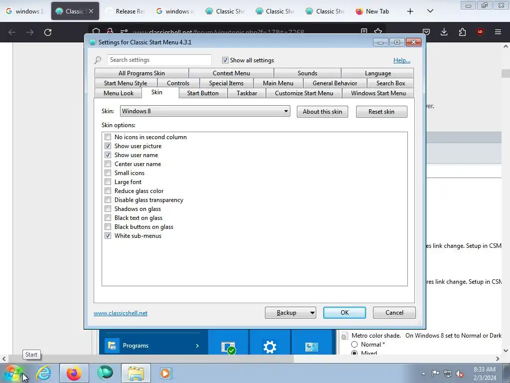Toggle Show all settings checkbox
The image size is (510, 383).
point(225,60)
